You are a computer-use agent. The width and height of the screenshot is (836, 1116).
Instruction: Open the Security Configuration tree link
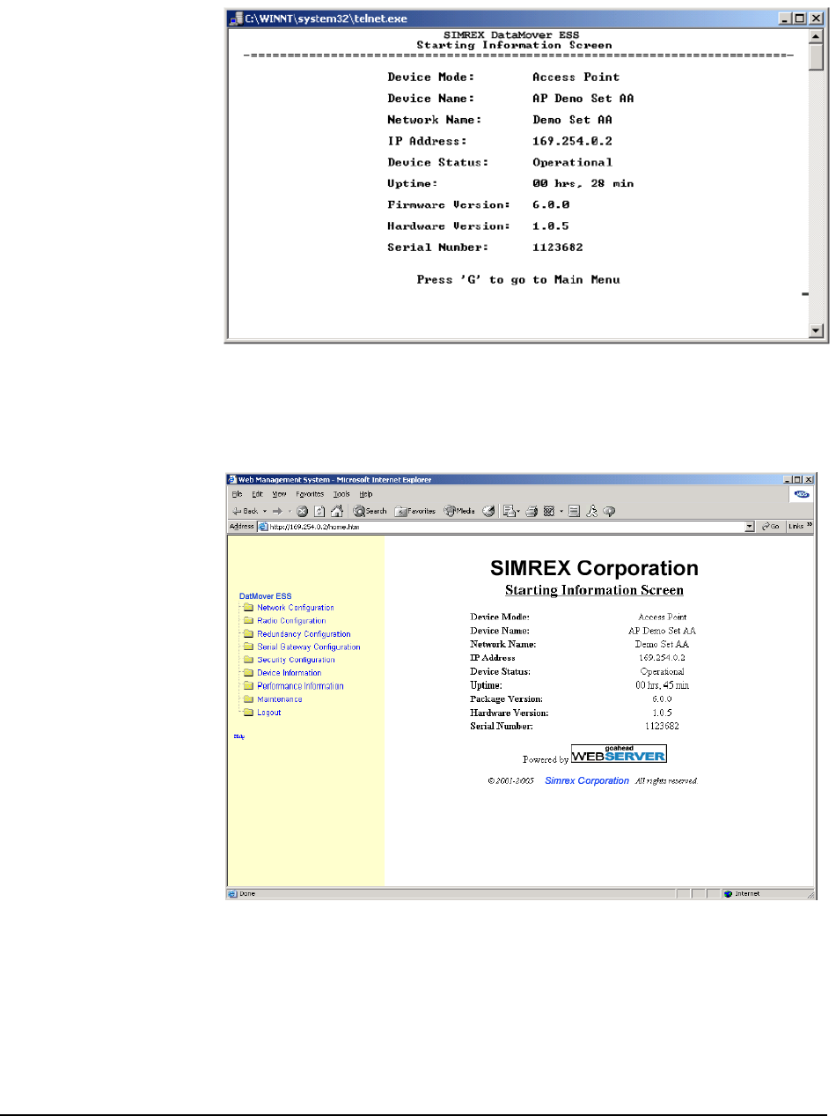click(296, 660)
